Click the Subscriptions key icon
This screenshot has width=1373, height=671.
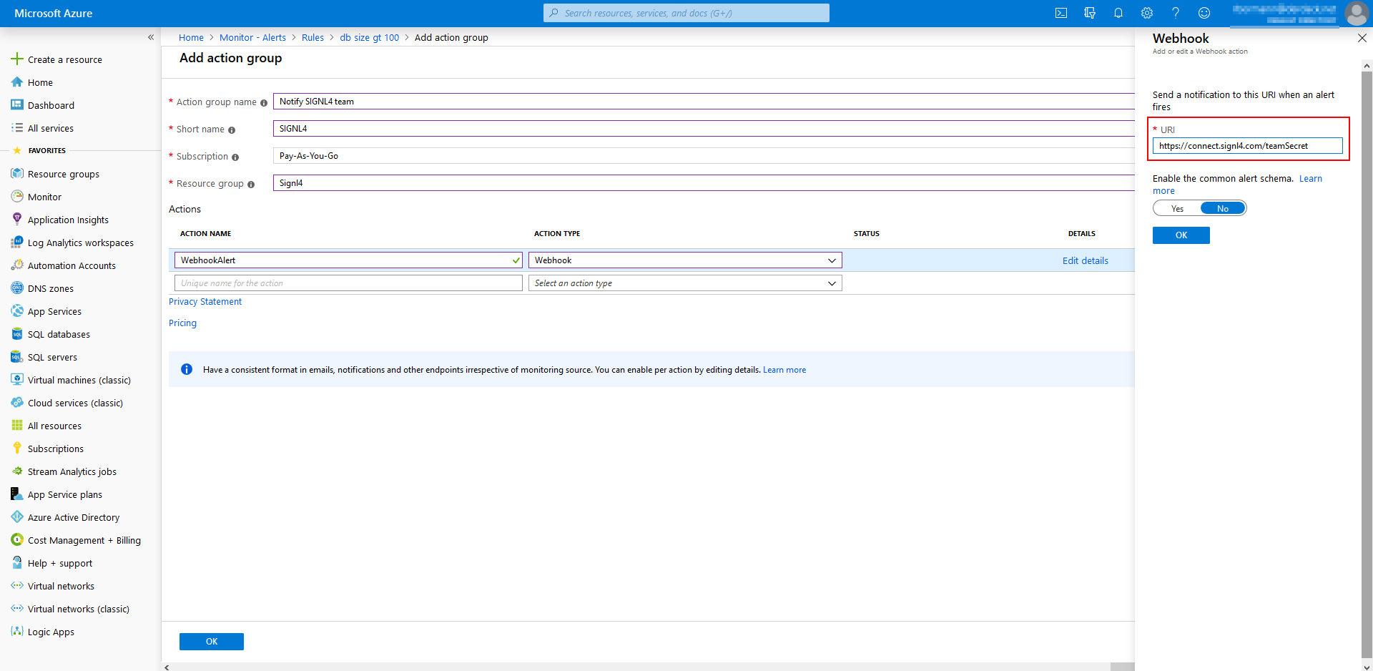click(17, 449)
